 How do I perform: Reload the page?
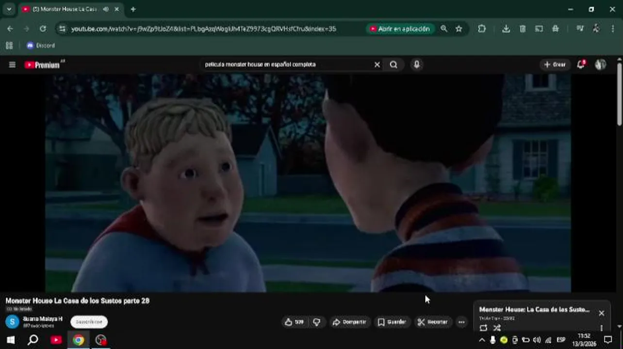click(43, 29)
